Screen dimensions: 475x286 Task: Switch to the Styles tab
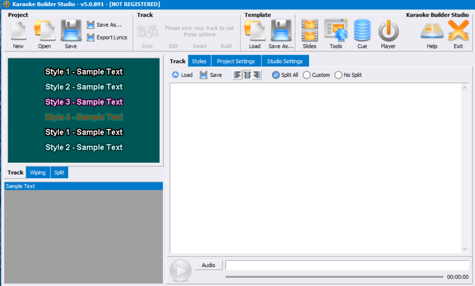click(x=199, y=61)
